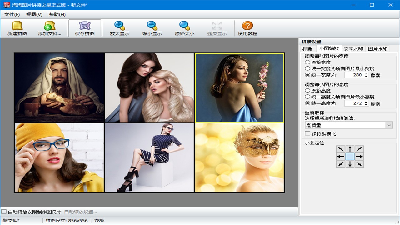The image size is (400, 225).
Task: Align thumbnail to the right arrow
Action: pos(359,157)
